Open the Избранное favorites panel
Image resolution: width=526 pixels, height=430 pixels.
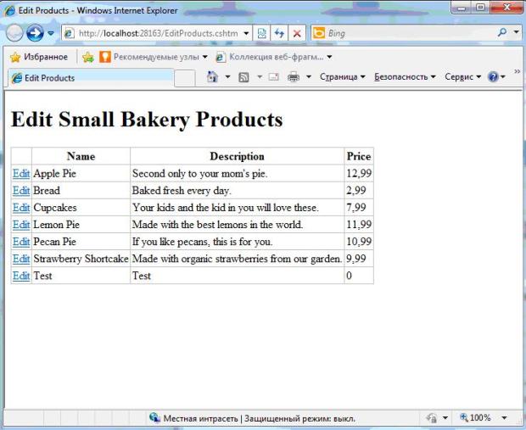(39, 57)
